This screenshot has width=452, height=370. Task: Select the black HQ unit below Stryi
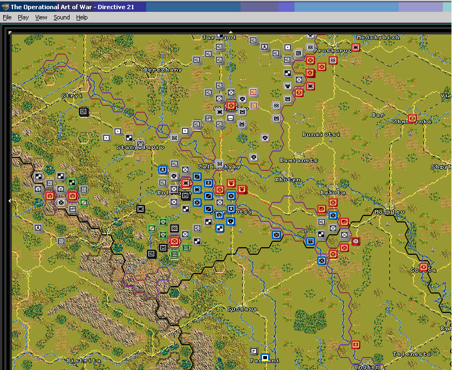tap(83, 111)
